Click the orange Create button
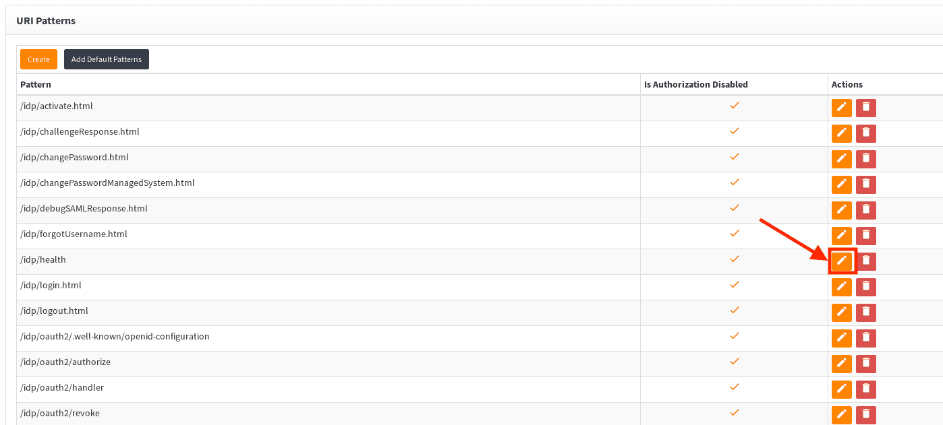Viewport: 943px width, 425px height. point(38,59)
